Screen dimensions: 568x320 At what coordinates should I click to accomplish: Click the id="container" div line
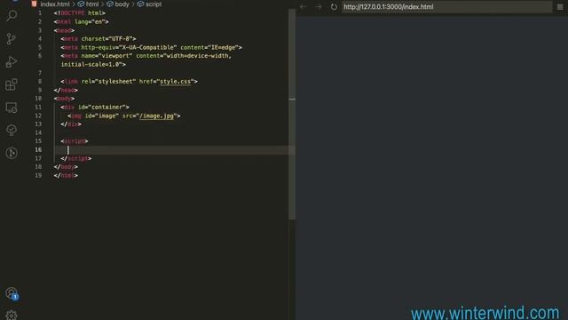(x=95, y=108)
